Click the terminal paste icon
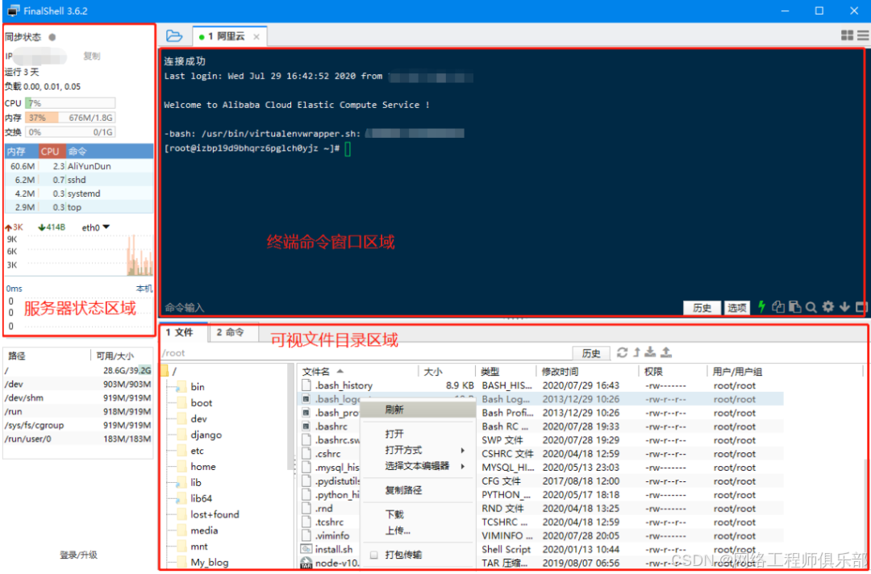871x574 pixels. pos(795,306)
